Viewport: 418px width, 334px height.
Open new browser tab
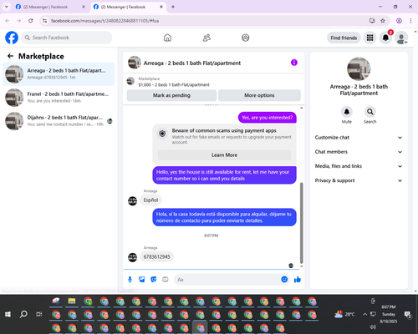[x=173, y=7]
